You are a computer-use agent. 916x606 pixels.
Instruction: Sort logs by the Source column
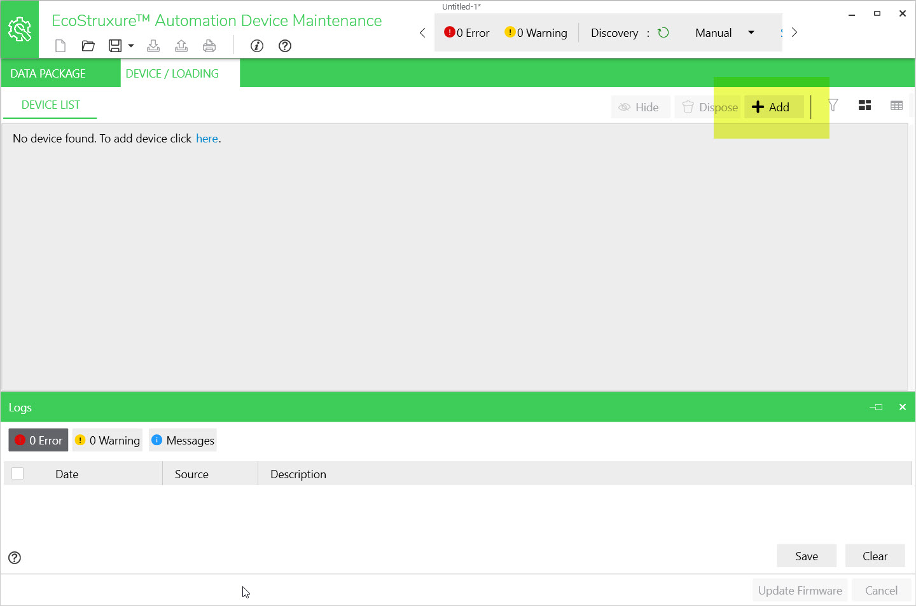pyautogui.click(x=191, y=474)
